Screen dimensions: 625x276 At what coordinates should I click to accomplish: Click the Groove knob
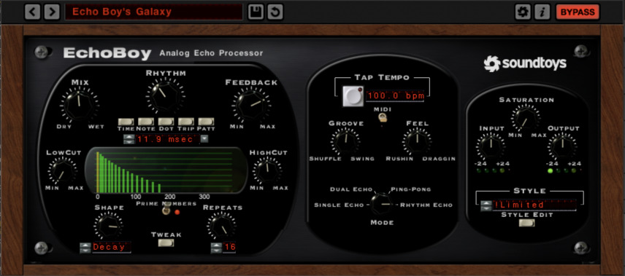345,141
